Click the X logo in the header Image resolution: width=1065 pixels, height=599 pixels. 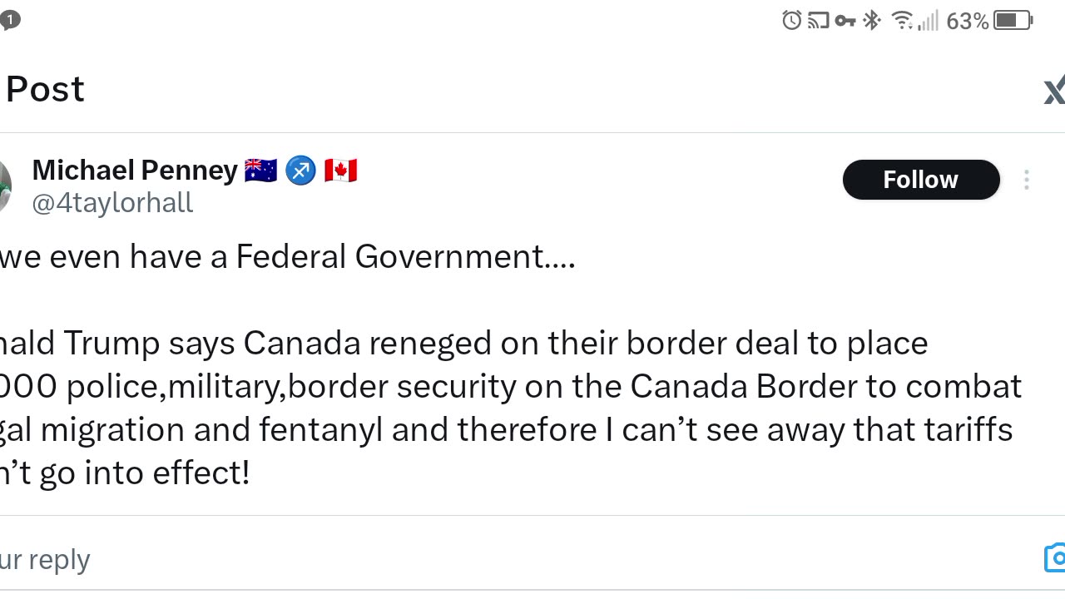(1054, 90)
